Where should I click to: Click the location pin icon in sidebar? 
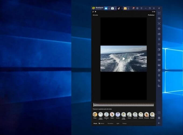(x=159, y=75)
